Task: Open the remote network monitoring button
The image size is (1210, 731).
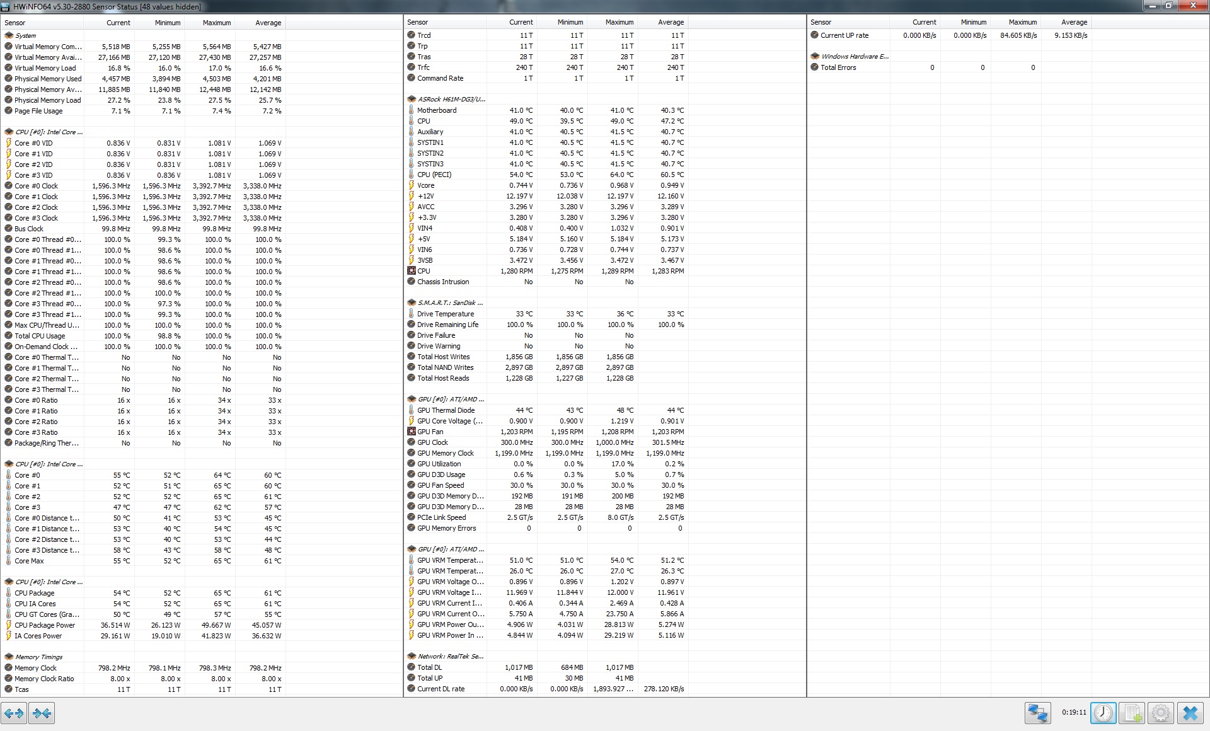Action: coord(1037,713)
